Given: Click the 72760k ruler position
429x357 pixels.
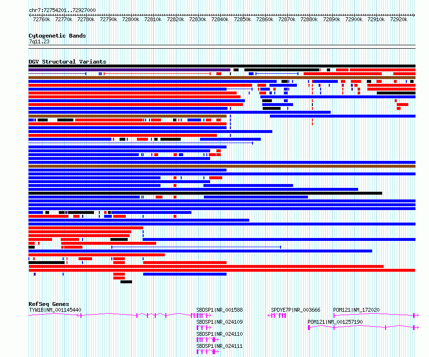Looking at the screenshot, I should [x=41, y=19].
